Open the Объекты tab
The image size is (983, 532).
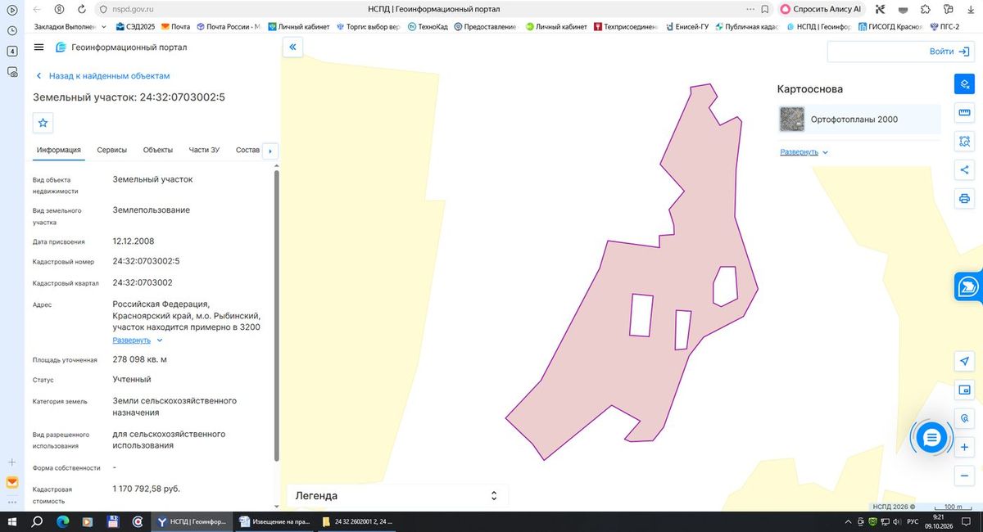[157, 150]
